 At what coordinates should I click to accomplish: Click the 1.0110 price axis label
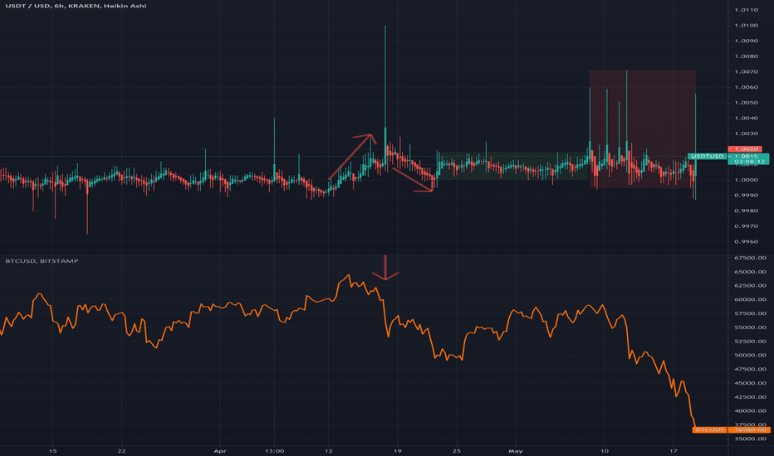(x=747, y=10)
